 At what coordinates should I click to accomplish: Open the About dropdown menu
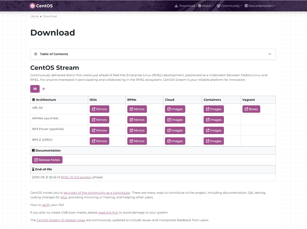206,6
